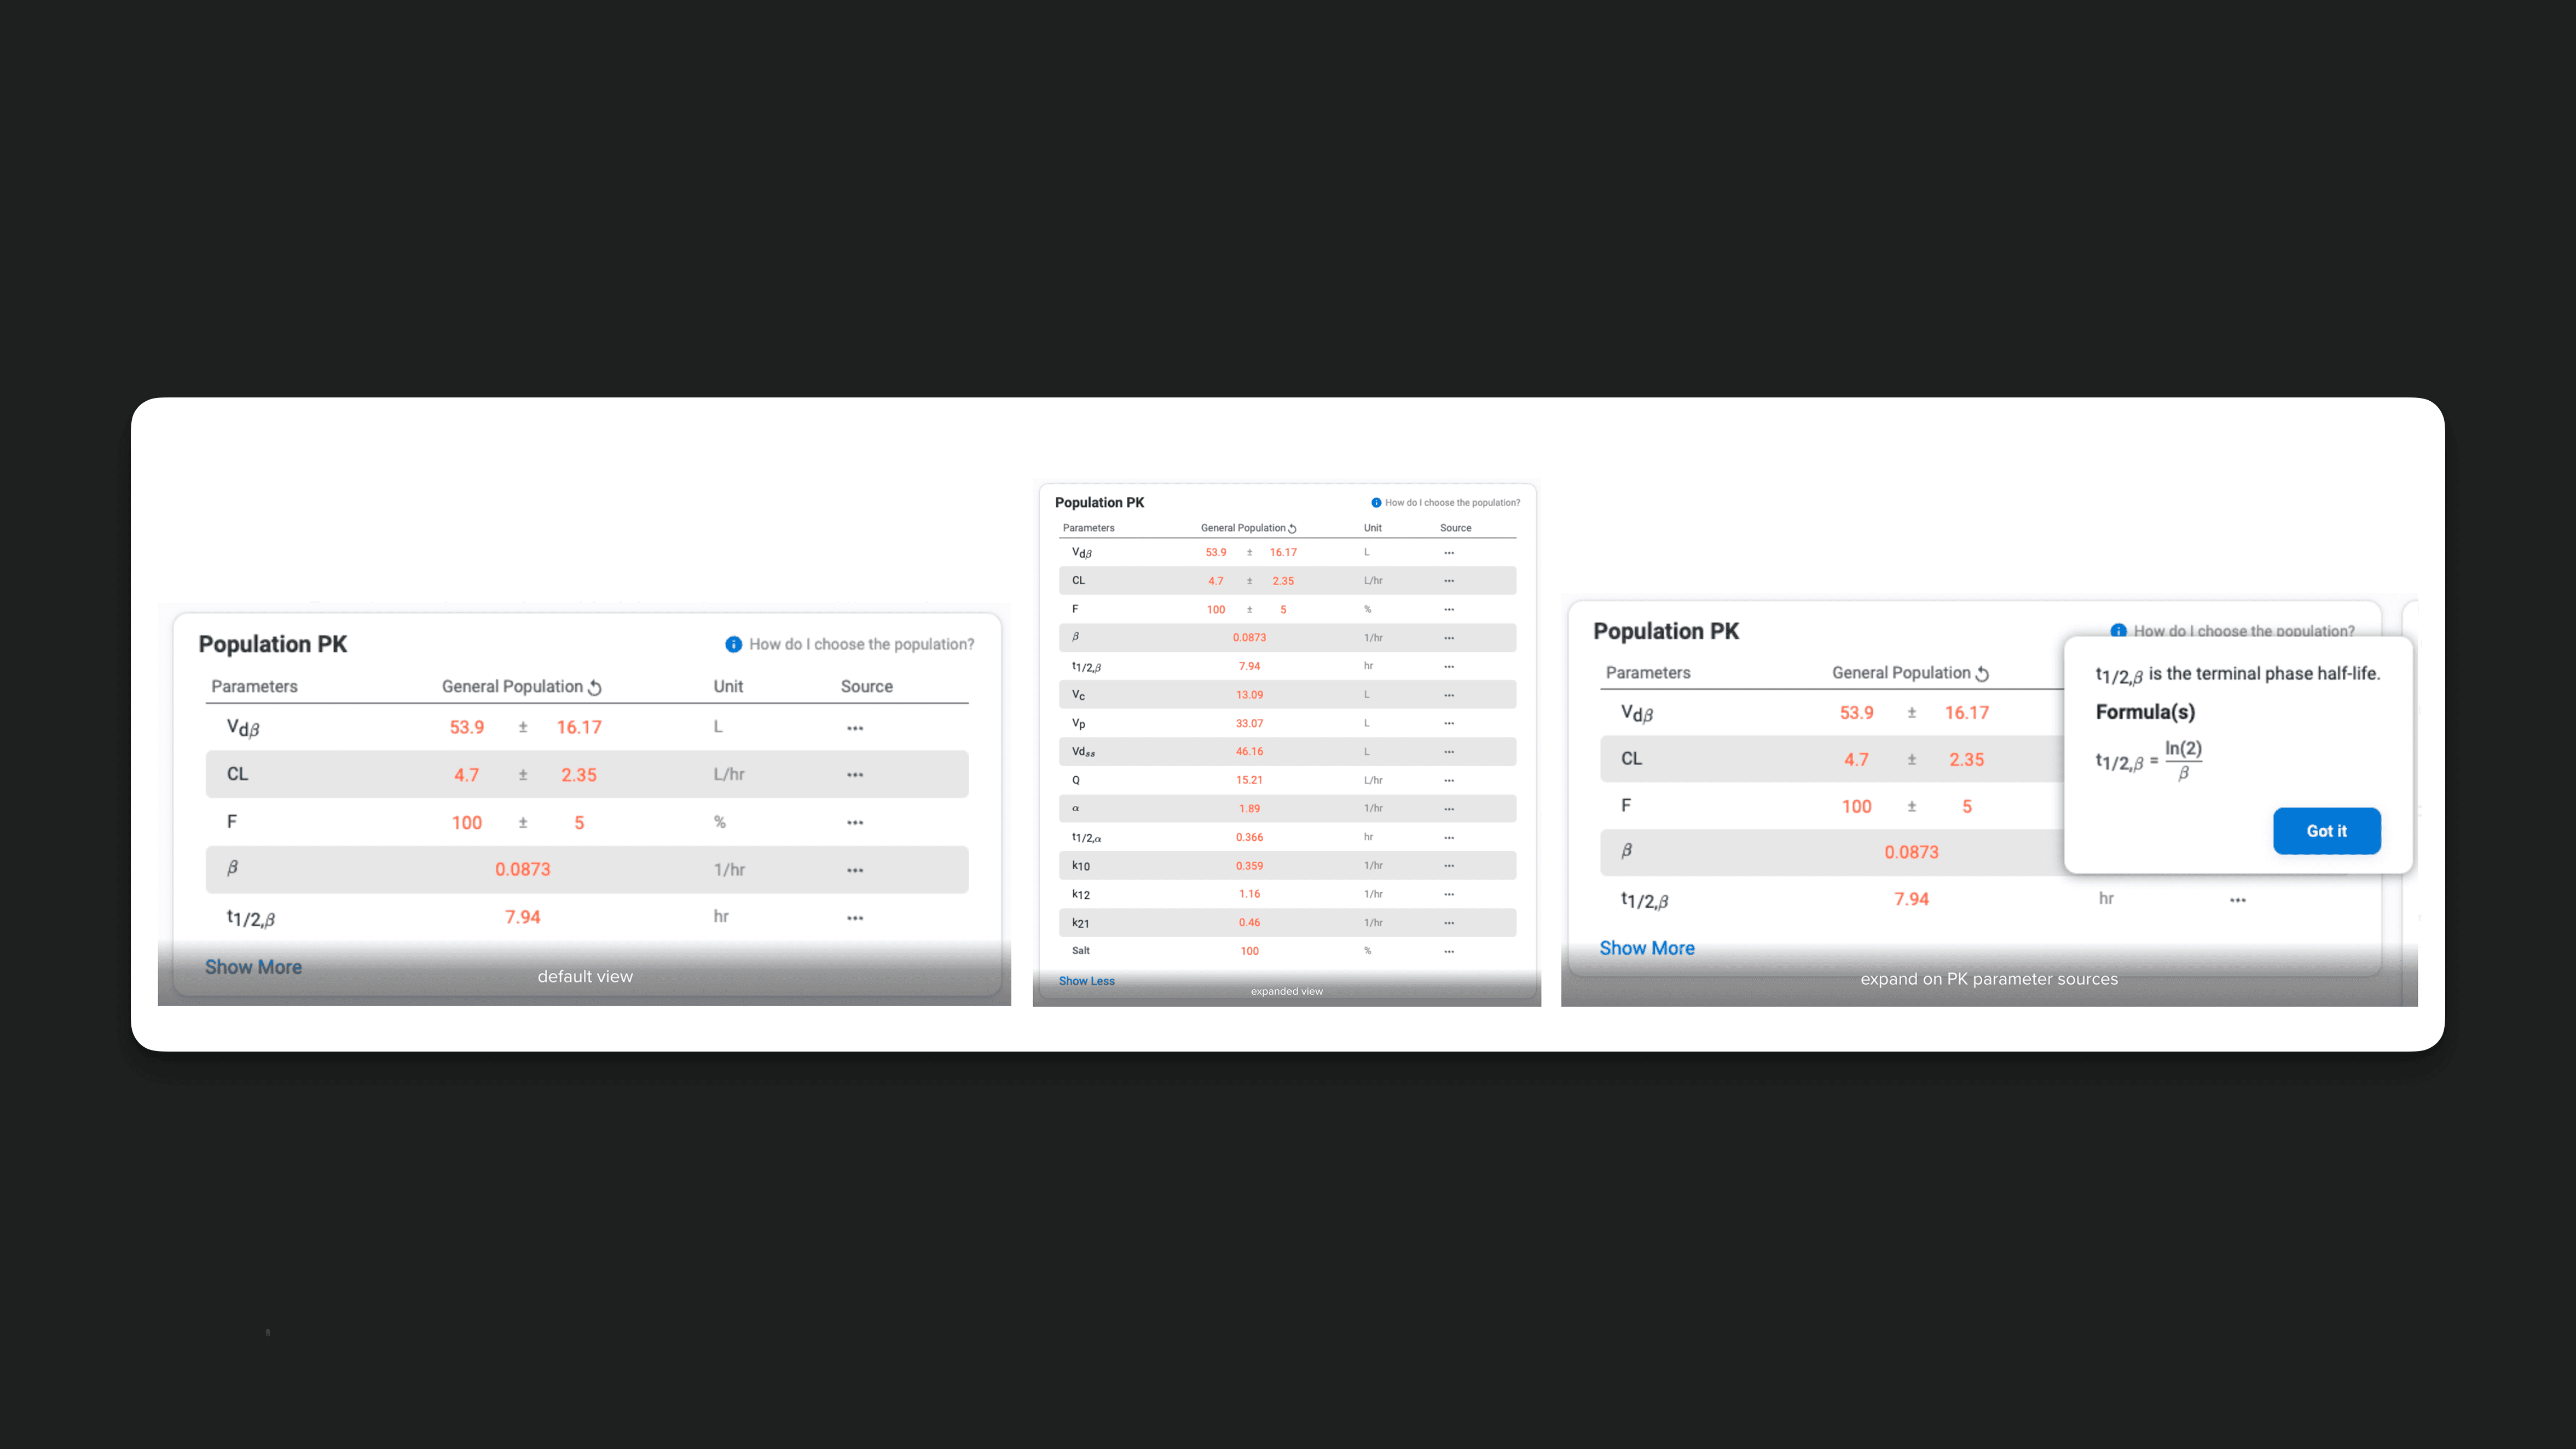Open source dots for t1/2,β in default view
The height and width of the screenshot is (1449, 2576).
[855, 918]
